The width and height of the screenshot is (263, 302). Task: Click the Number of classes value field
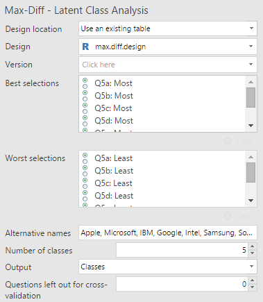pos(182,250)
